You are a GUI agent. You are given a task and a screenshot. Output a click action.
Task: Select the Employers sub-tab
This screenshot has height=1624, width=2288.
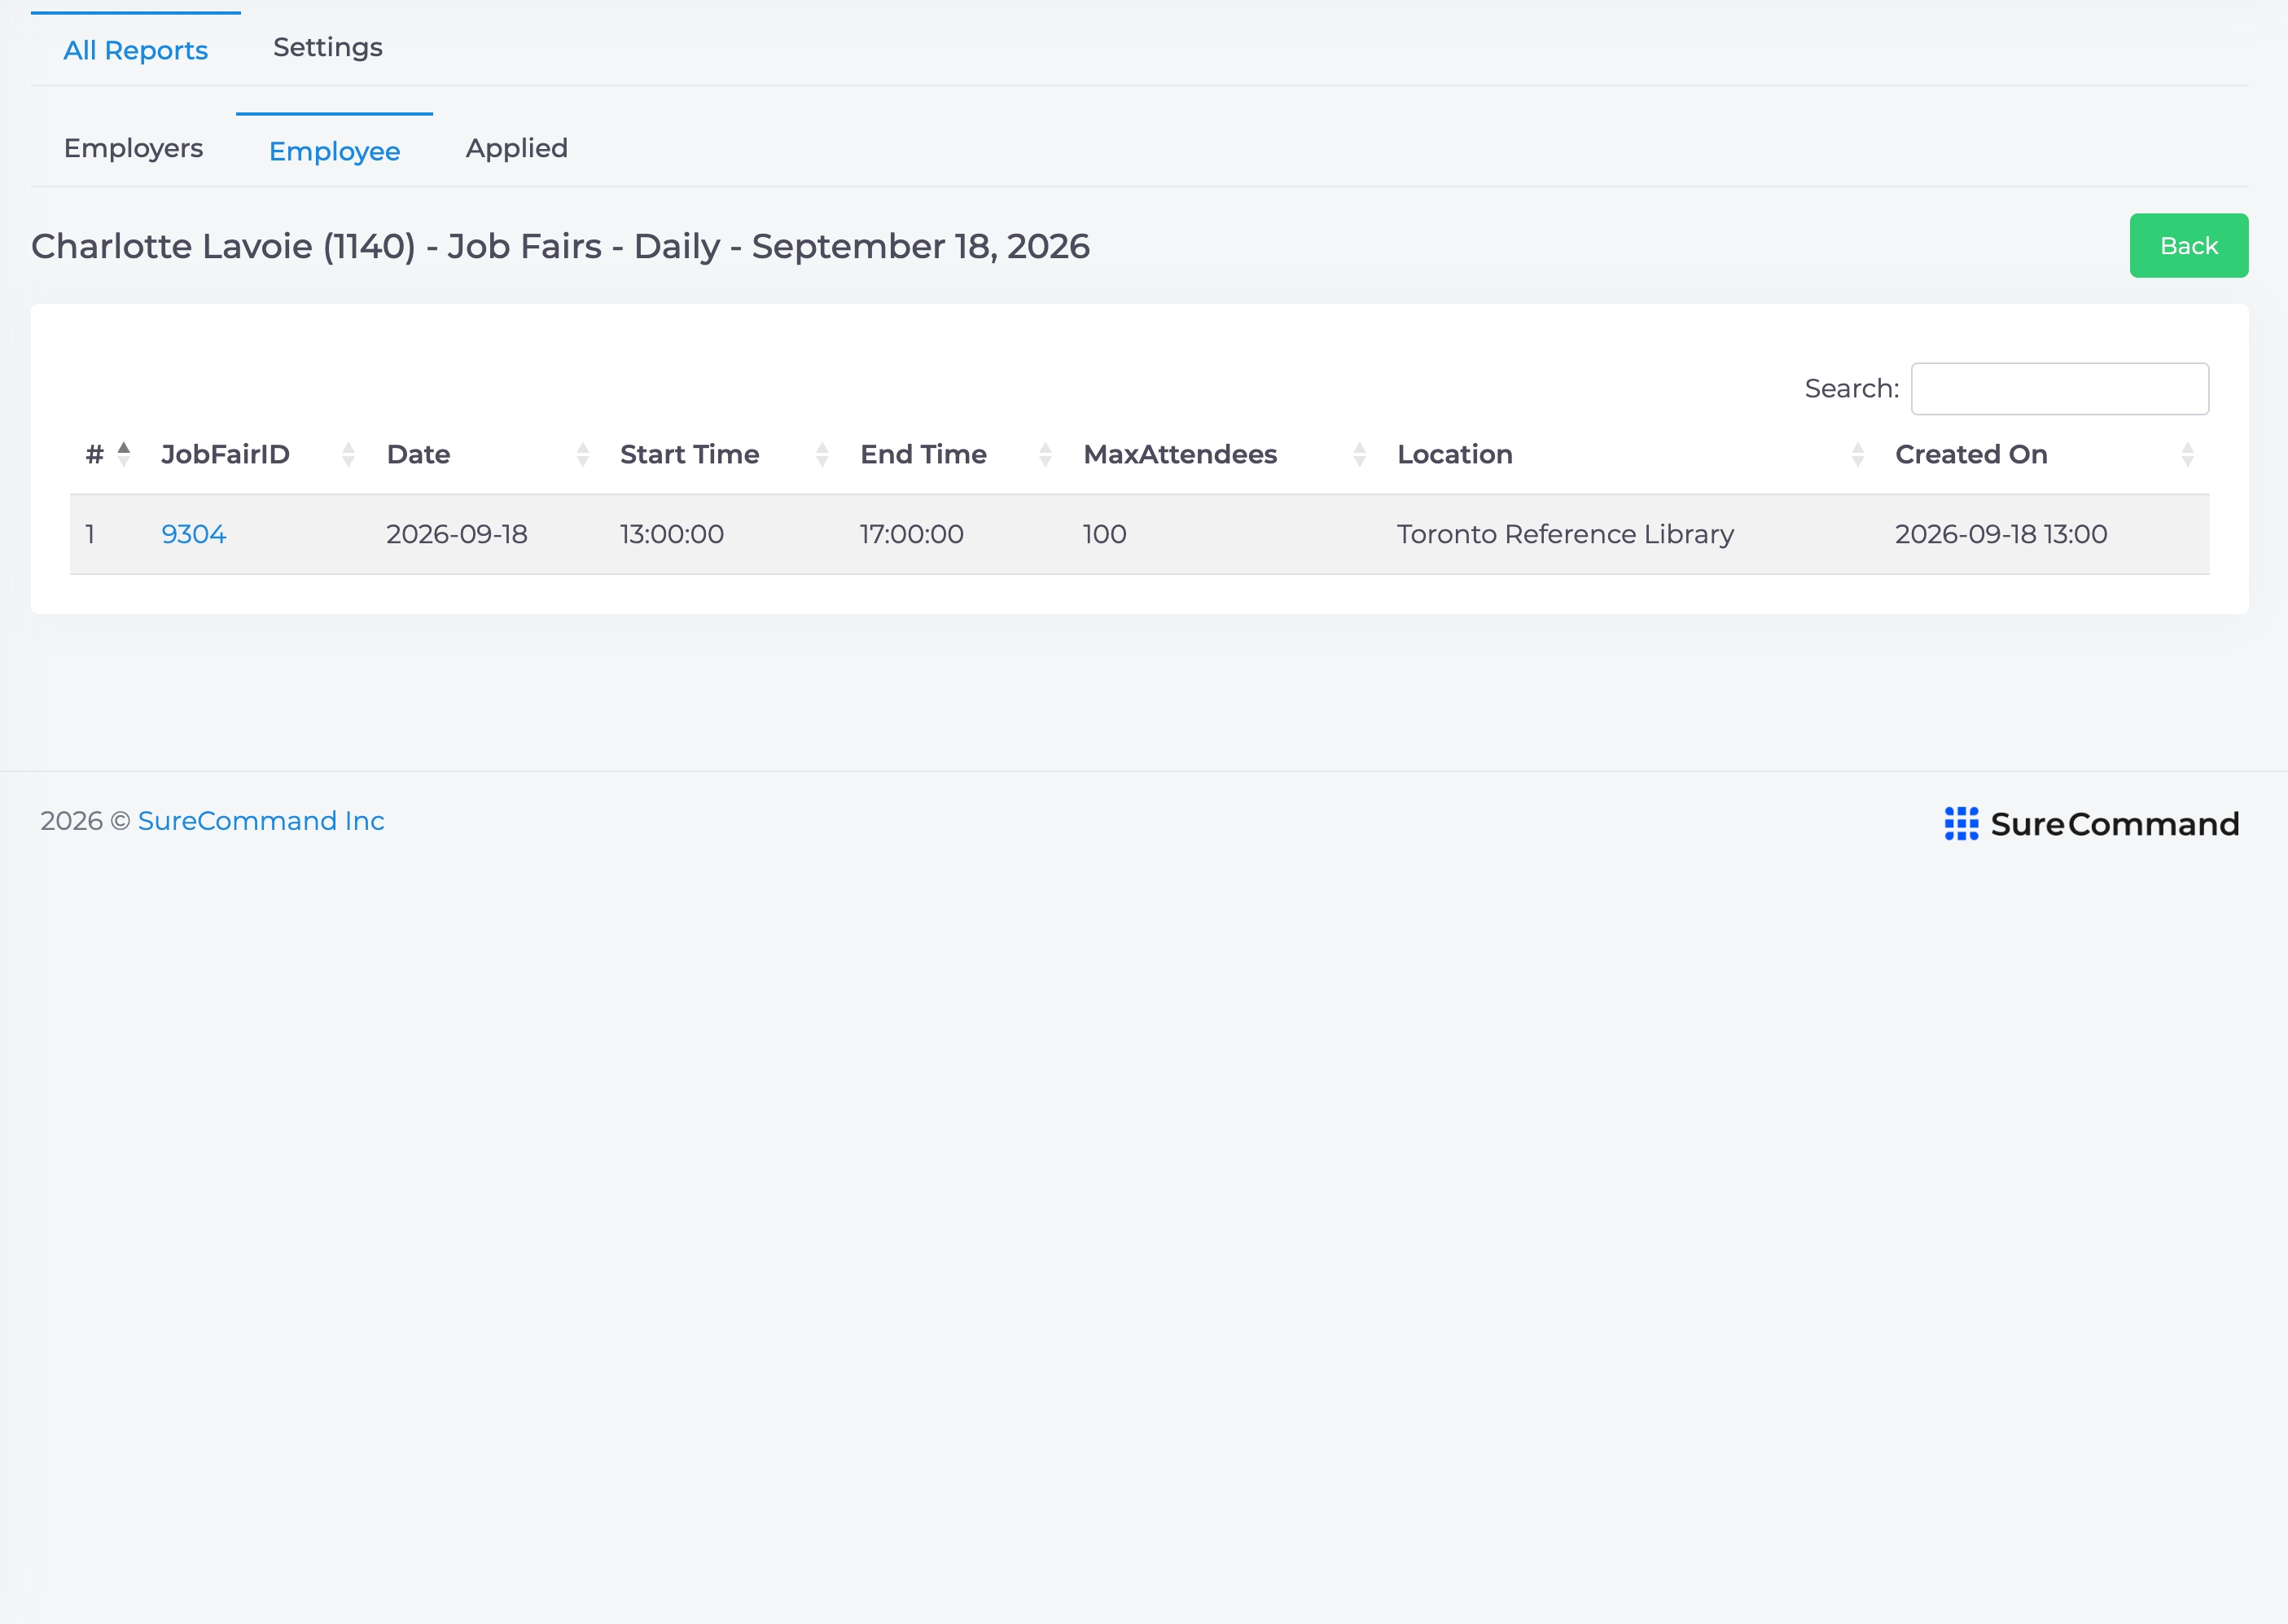[x=134, y=148]
